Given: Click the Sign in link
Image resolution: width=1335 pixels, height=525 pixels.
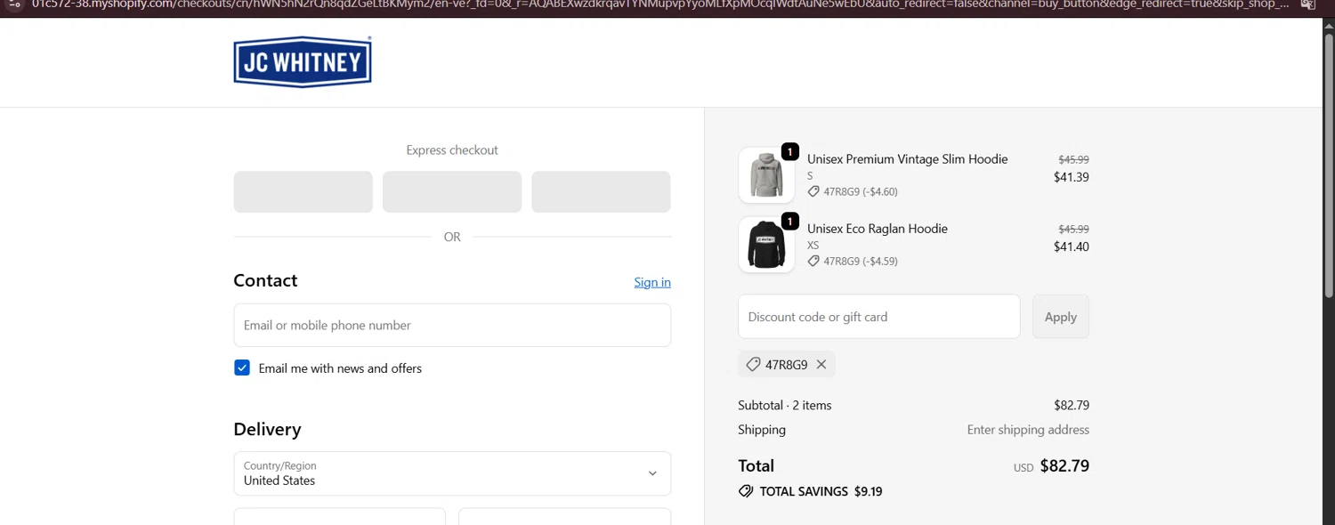Looking at the screenshot, I should 652,282.
